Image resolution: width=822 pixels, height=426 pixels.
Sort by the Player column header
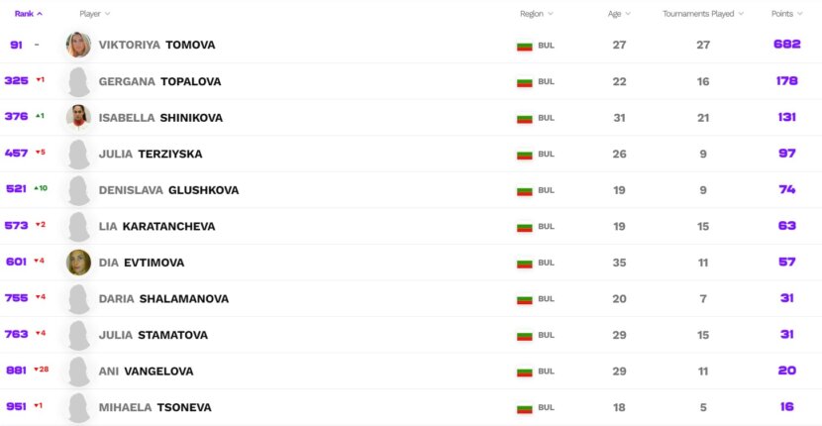click(95, 14)
